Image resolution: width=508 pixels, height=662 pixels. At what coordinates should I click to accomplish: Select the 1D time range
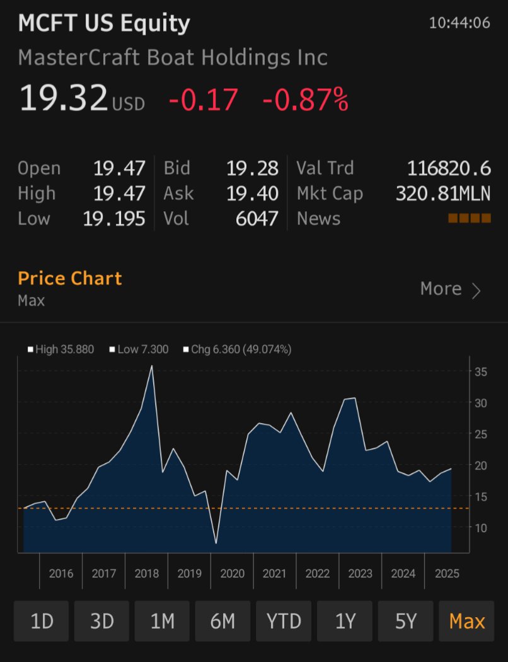coord(42,621)
